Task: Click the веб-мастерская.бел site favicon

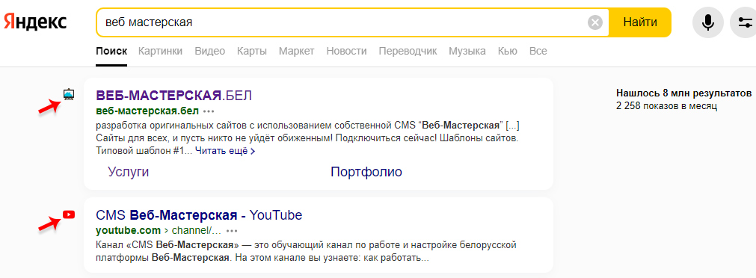Action: (x=69, y=94)
